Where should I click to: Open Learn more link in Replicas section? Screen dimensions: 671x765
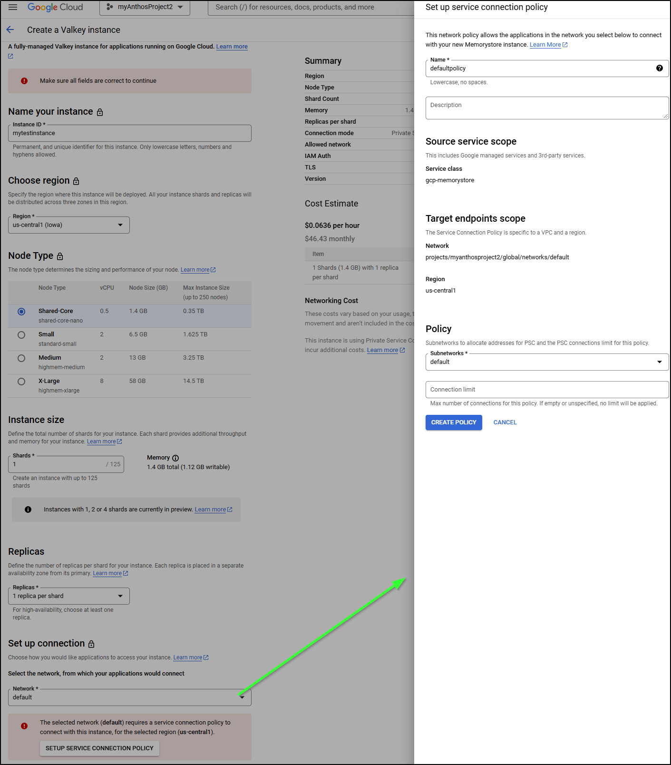point(110,573)
